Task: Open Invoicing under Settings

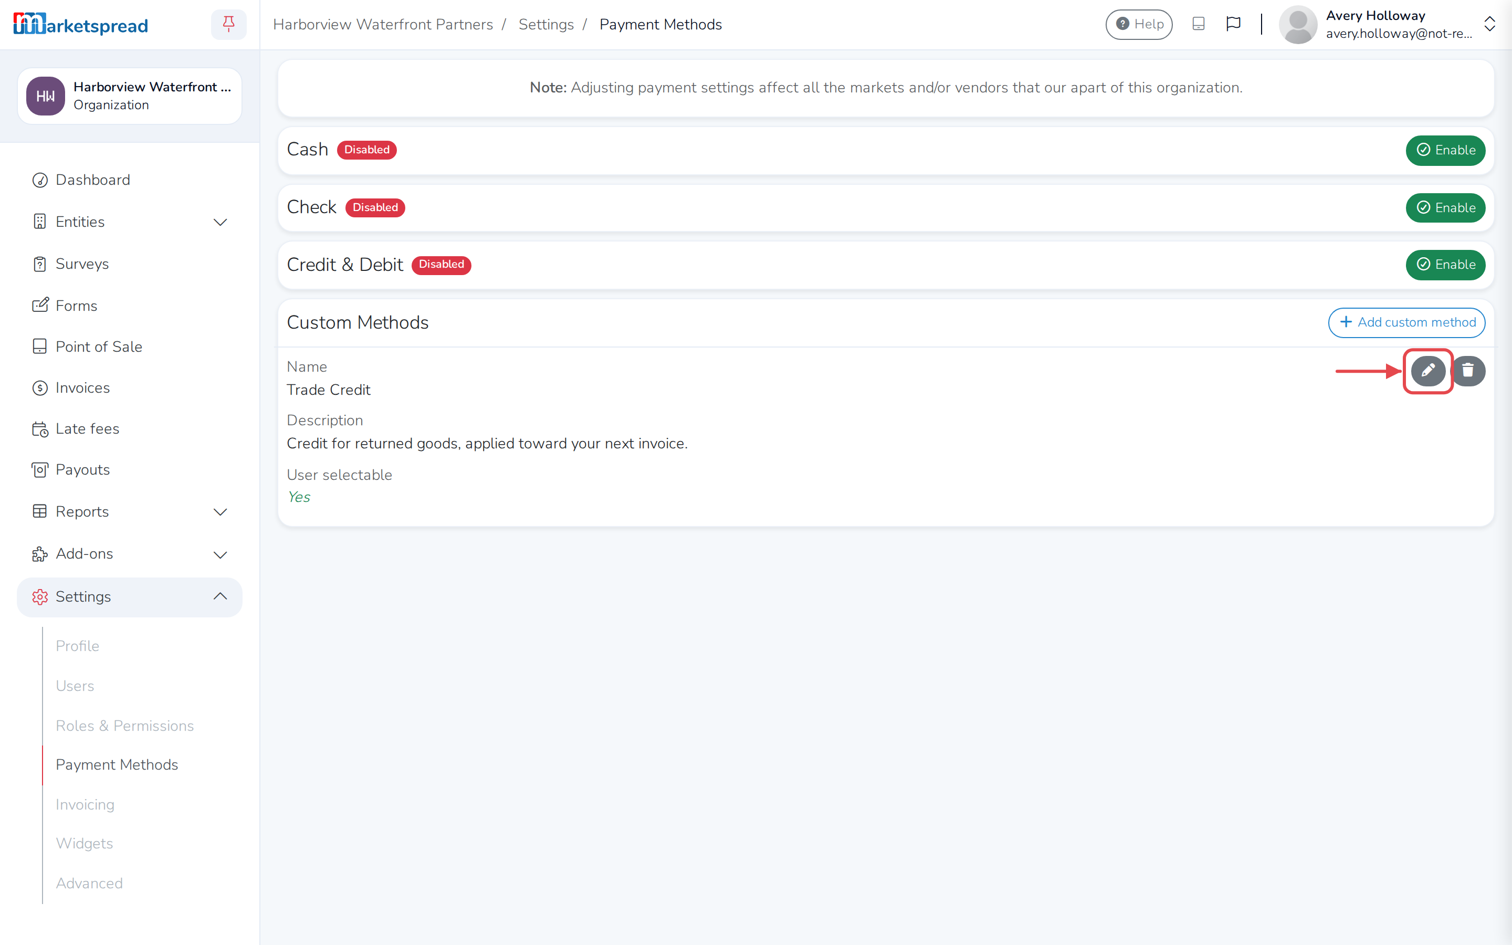Action: point(85,805)
